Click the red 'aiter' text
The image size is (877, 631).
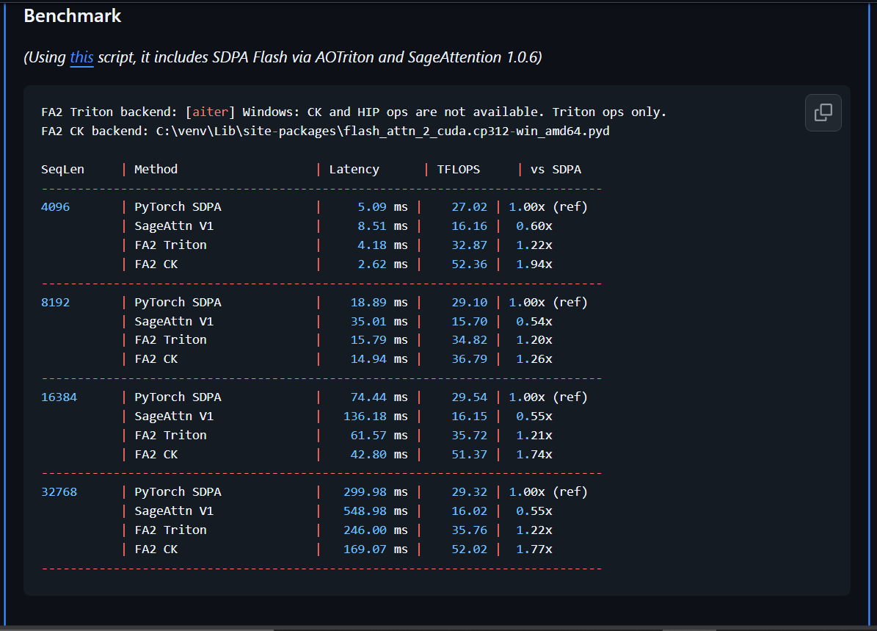coord(211,112)
